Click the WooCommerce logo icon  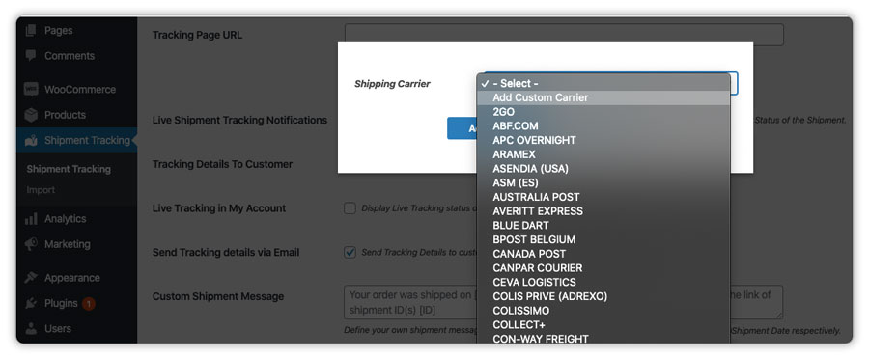click(31, 89)
